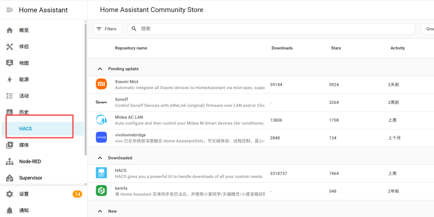Screen dimensions: 434x217
Task: Sort by the Downloads column header
Action: 282,48
